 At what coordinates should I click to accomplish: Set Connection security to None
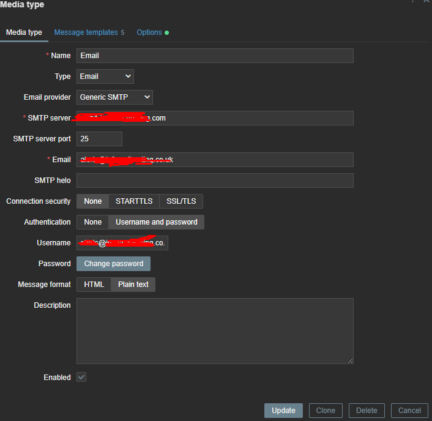pos(93,201)
